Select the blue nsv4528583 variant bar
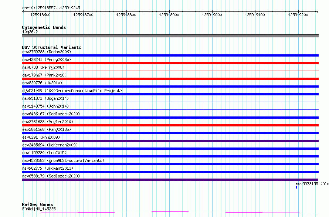Screen dimensions: 329x217 pyautogui.click(x=170, y=164)
